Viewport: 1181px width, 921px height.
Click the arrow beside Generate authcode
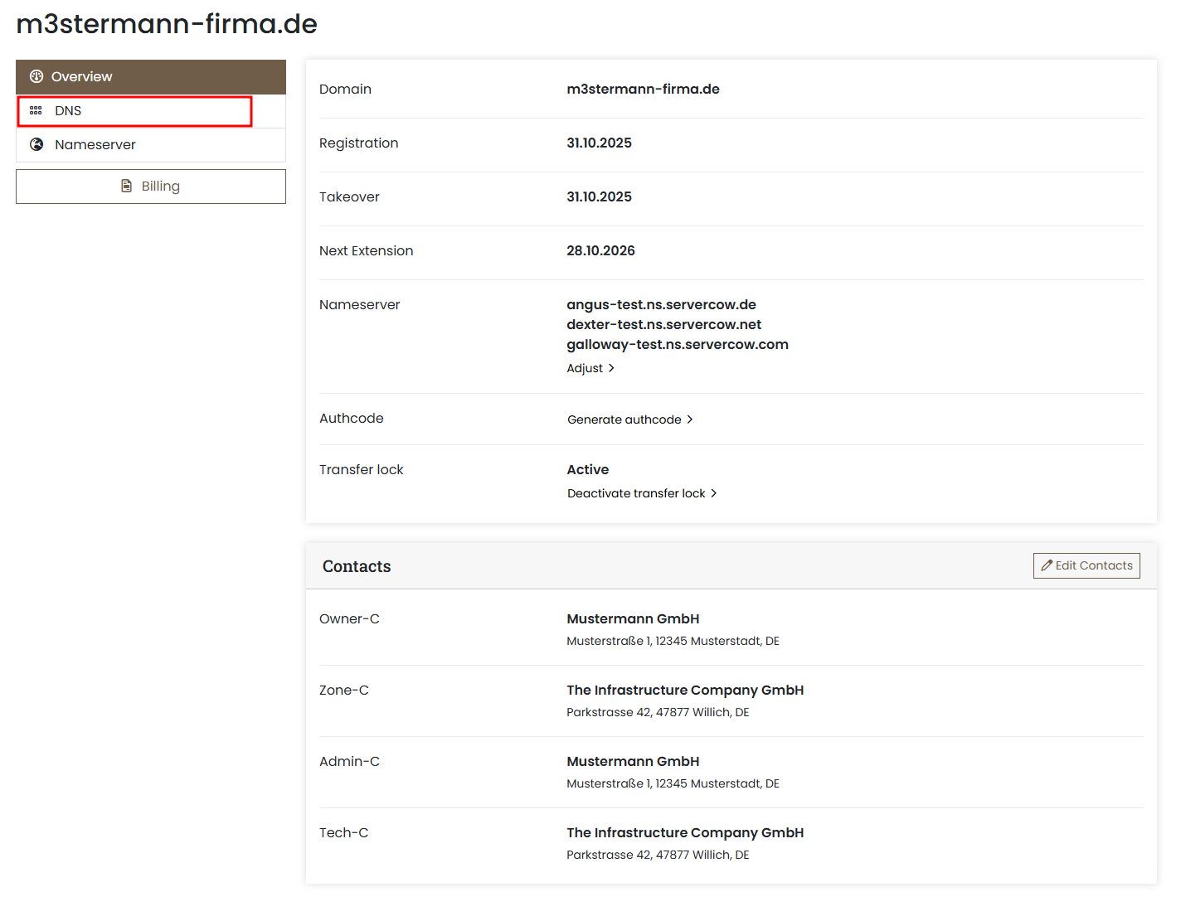(x=690, y=419)
